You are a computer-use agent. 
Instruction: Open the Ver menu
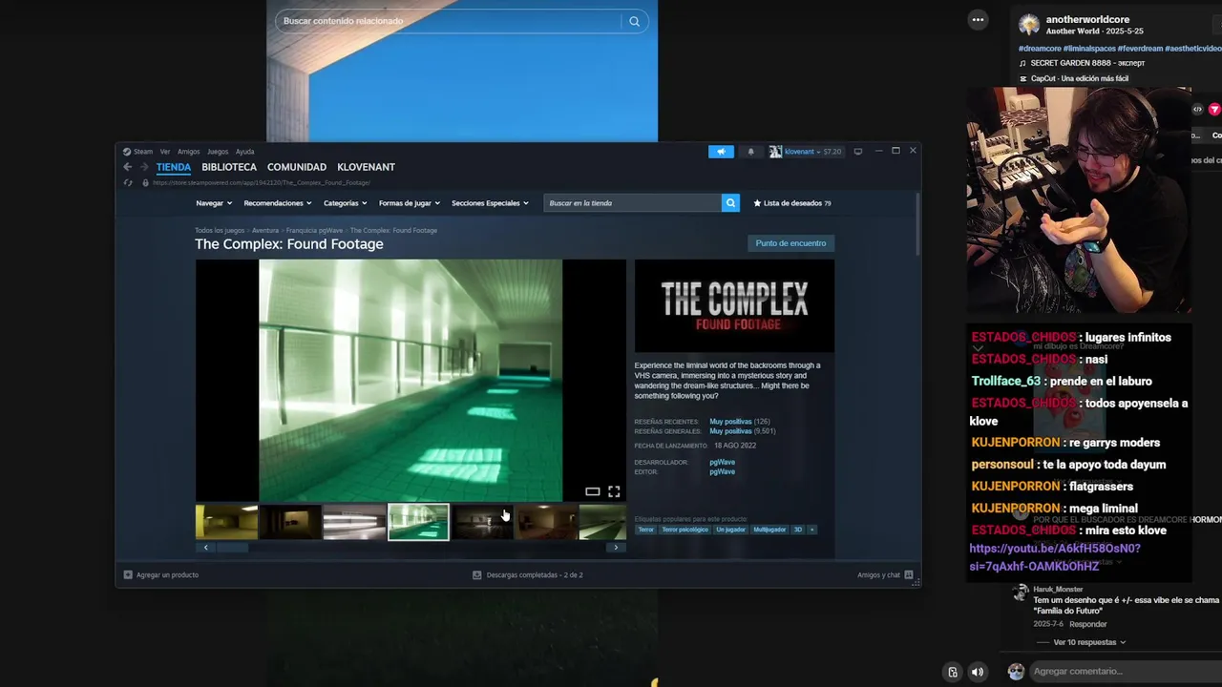[x=165, y=151]
